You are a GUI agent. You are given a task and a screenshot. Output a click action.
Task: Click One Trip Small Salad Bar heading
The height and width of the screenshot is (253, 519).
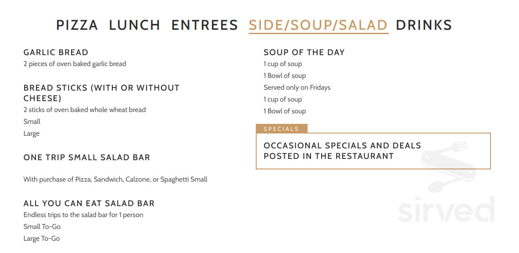point(87,158)
